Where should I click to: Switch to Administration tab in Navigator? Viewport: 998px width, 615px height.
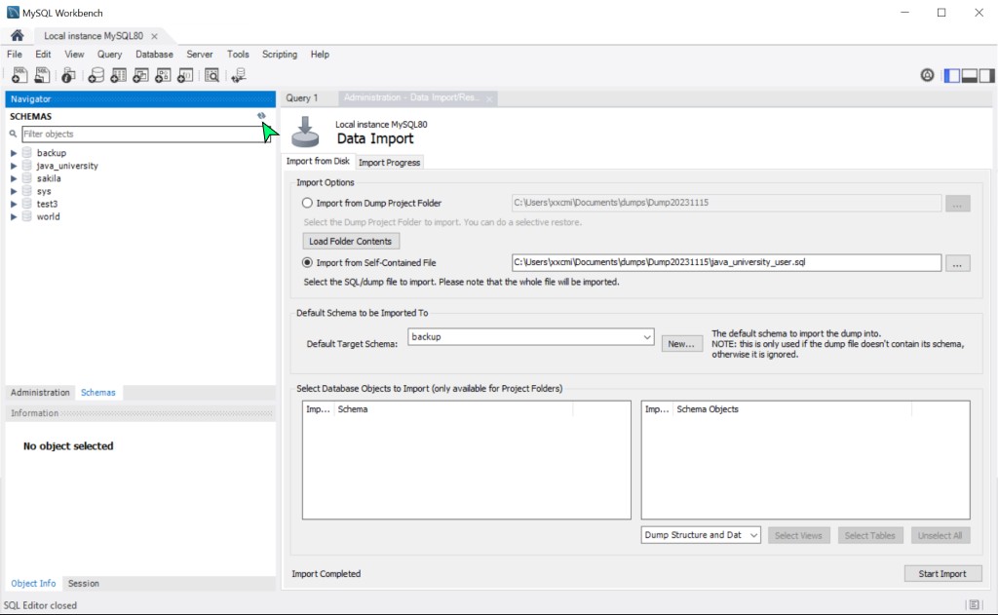(x=40, y=392)
